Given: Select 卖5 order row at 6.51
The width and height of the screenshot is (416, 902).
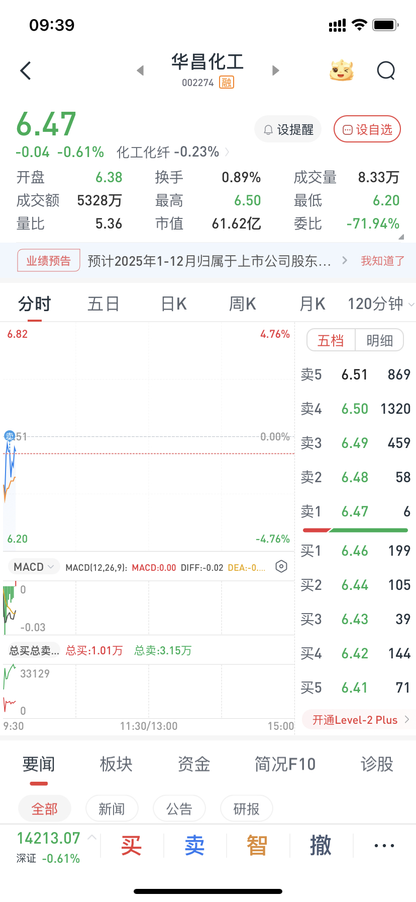Looking at the screenshot, I should click(x=355, y=374).
